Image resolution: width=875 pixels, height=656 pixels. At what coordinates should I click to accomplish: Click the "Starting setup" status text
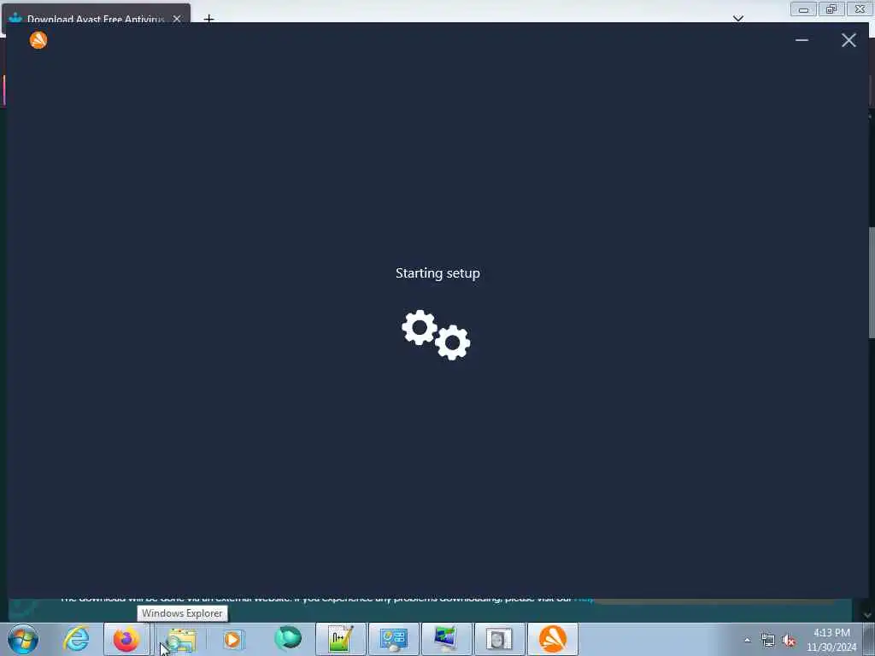pyautogui.click(x=437, y=272)
